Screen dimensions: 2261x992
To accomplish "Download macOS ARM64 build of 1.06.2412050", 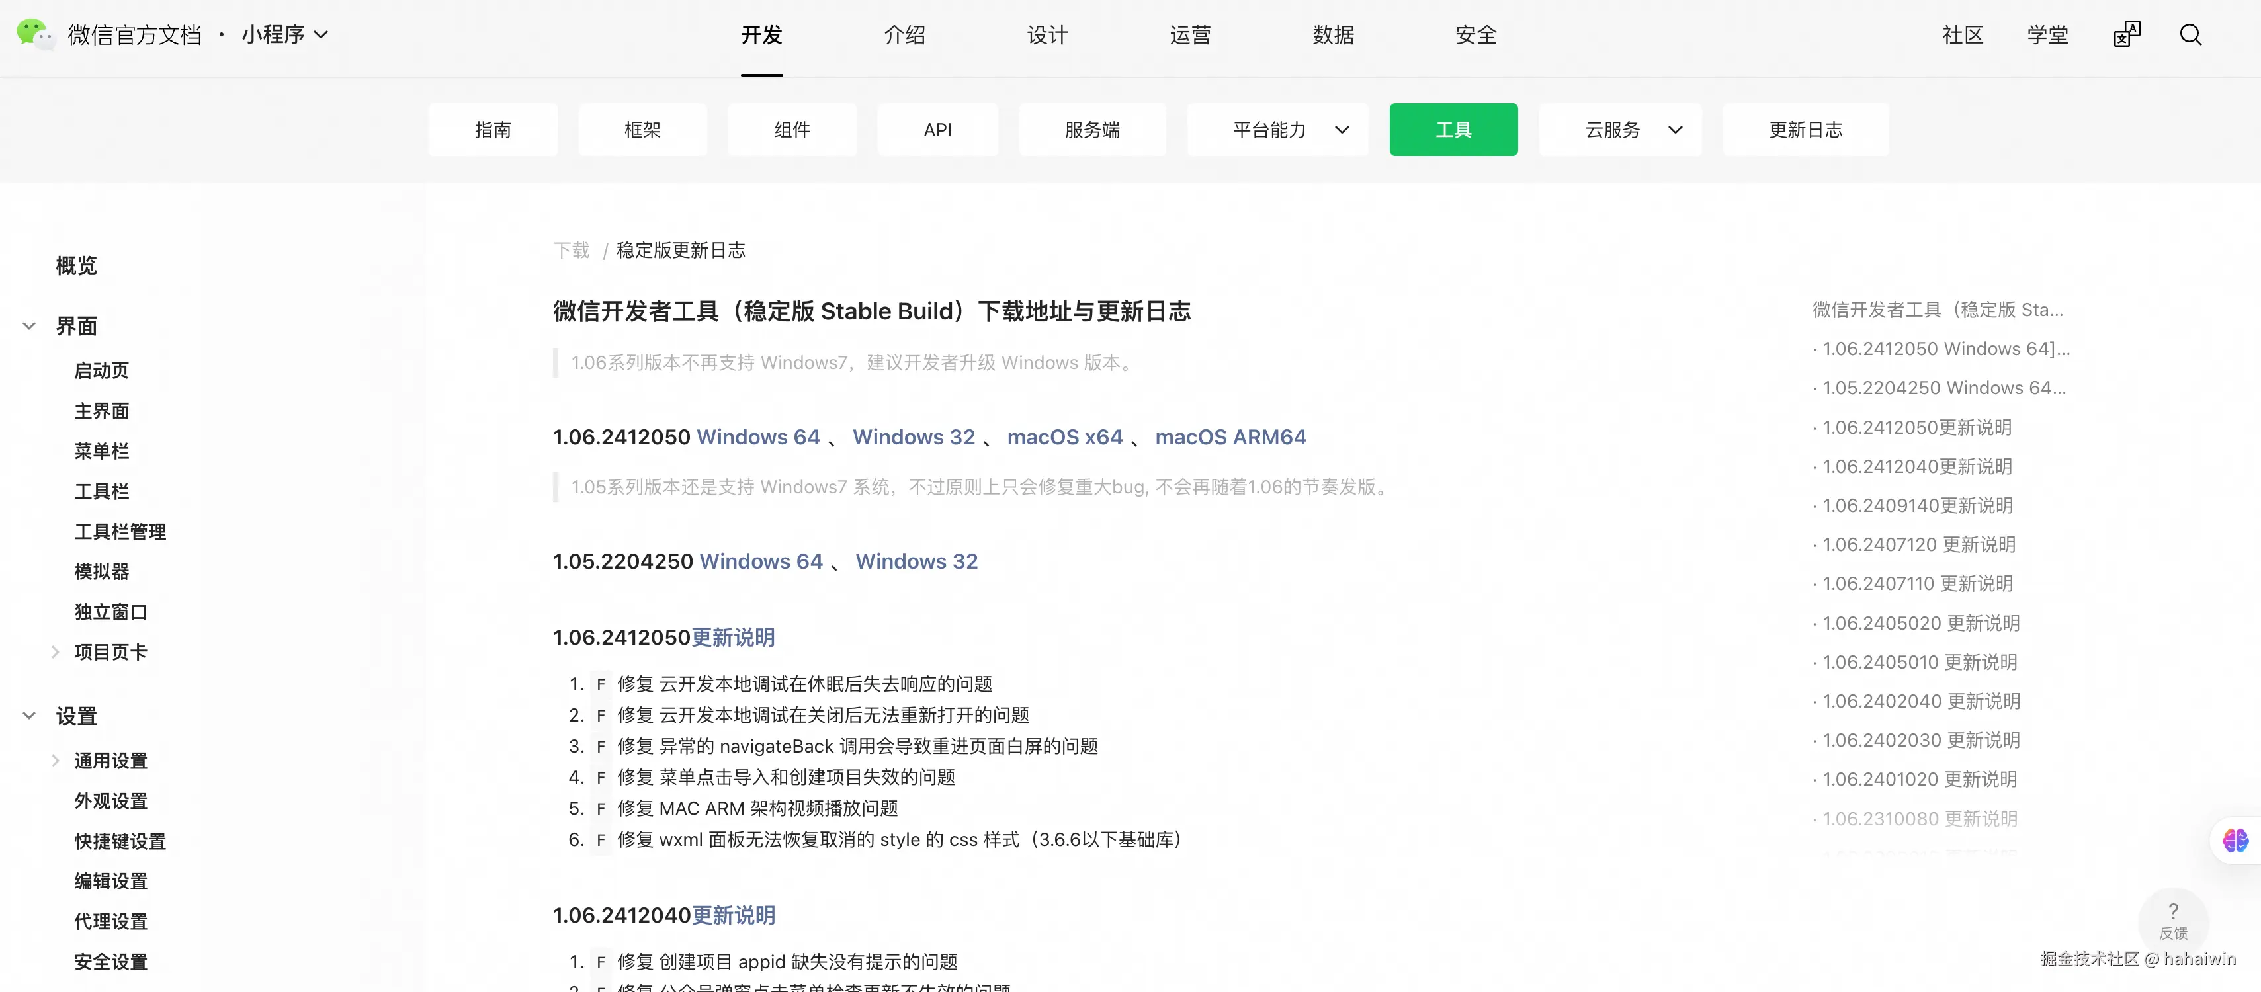I will 1230,437.
